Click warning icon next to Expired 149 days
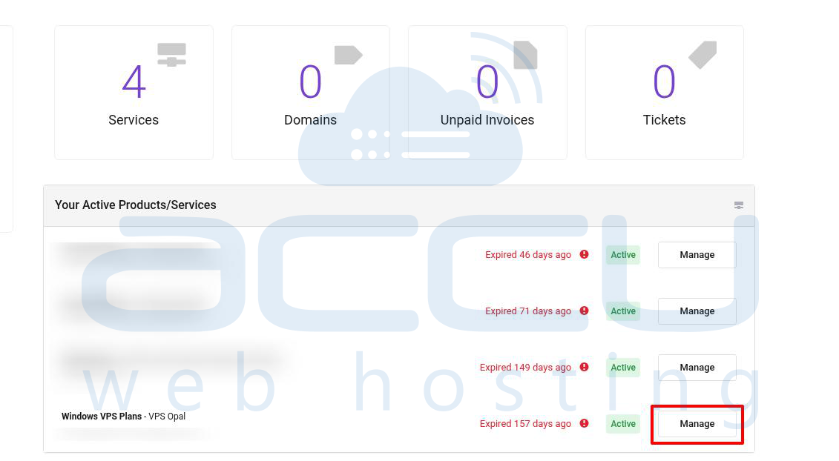Viewport: 839px width, 461px height. click(x=585, y=367)
